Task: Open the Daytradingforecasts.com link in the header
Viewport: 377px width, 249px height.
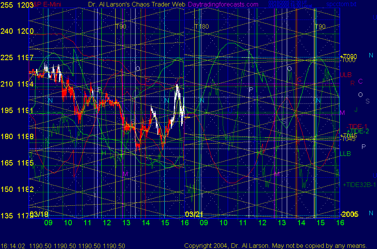Action: click(x=223, y=4)
